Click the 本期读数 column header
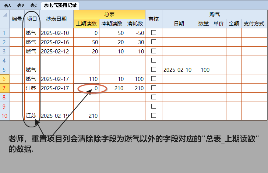The height and width of the screenshot is (173, 268). (112, 24)
